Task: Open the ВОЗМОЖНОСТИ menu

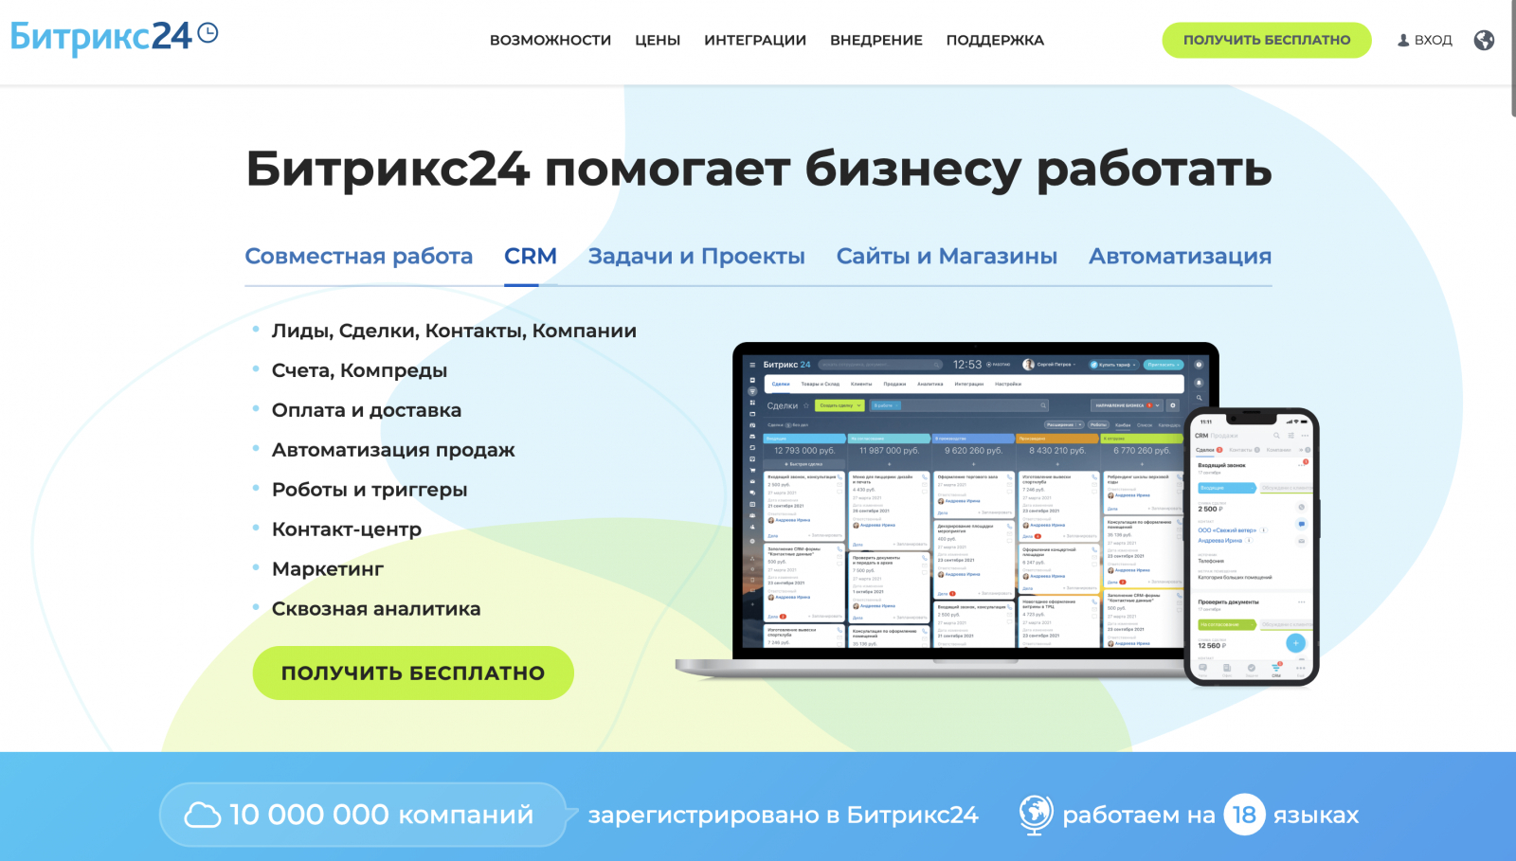Action: [x=550, y=41]
